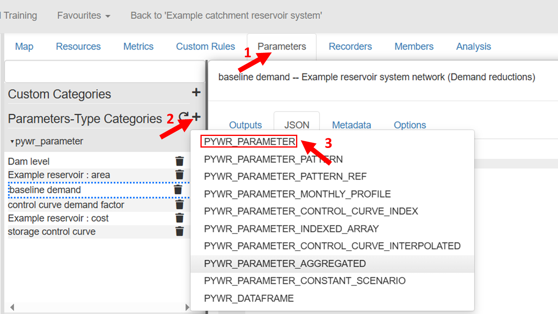The width and height of the screenshot is (558, 314).
Task: Delete the Dam level parameter
Action: (x=180, y=161)
